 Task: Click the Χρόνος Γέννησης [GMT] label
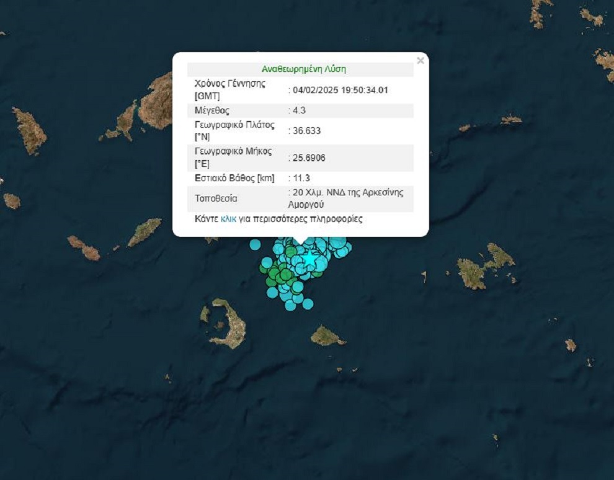(x=229, y=90)
